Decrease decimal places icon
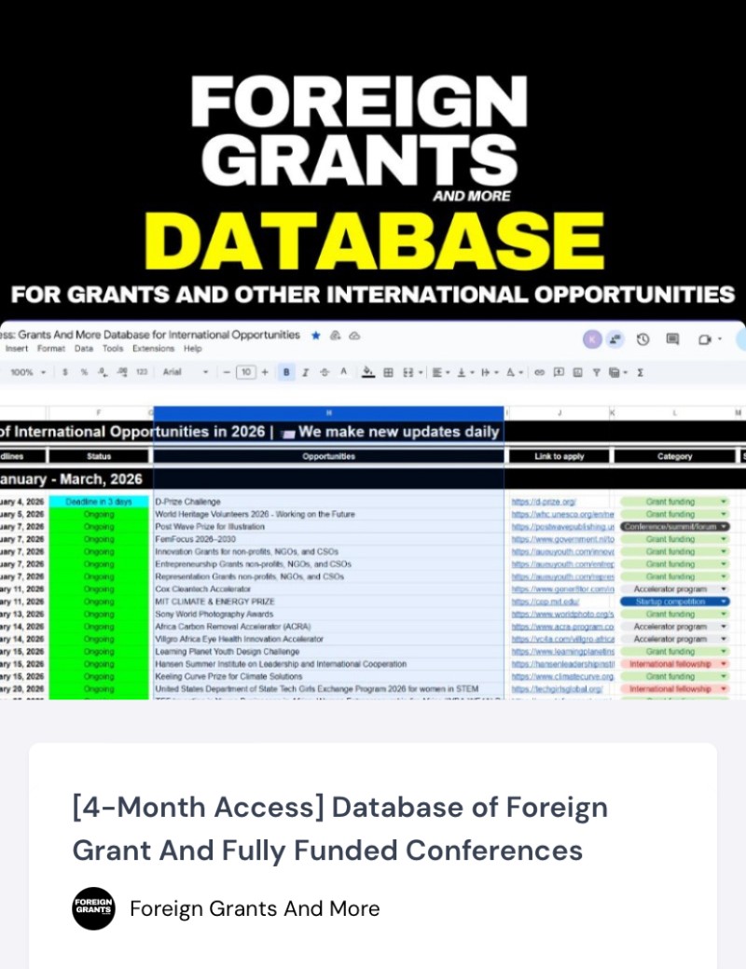This screenshot has width=746, height=969. tap(103, 372)
